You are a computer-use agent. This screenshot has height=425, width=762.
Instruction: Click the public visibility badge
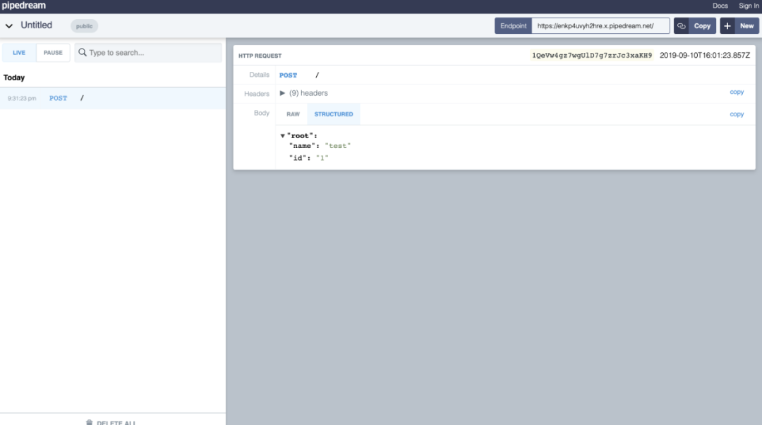point(84,26)
